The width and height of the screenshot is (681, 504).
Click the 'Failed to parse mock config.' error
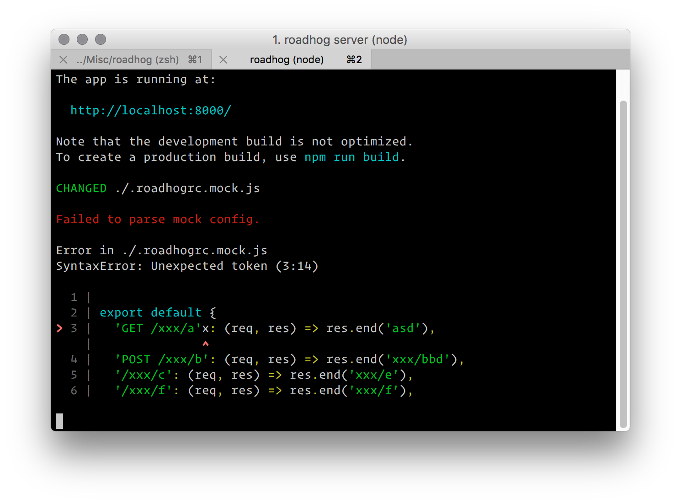pos(157,219)
